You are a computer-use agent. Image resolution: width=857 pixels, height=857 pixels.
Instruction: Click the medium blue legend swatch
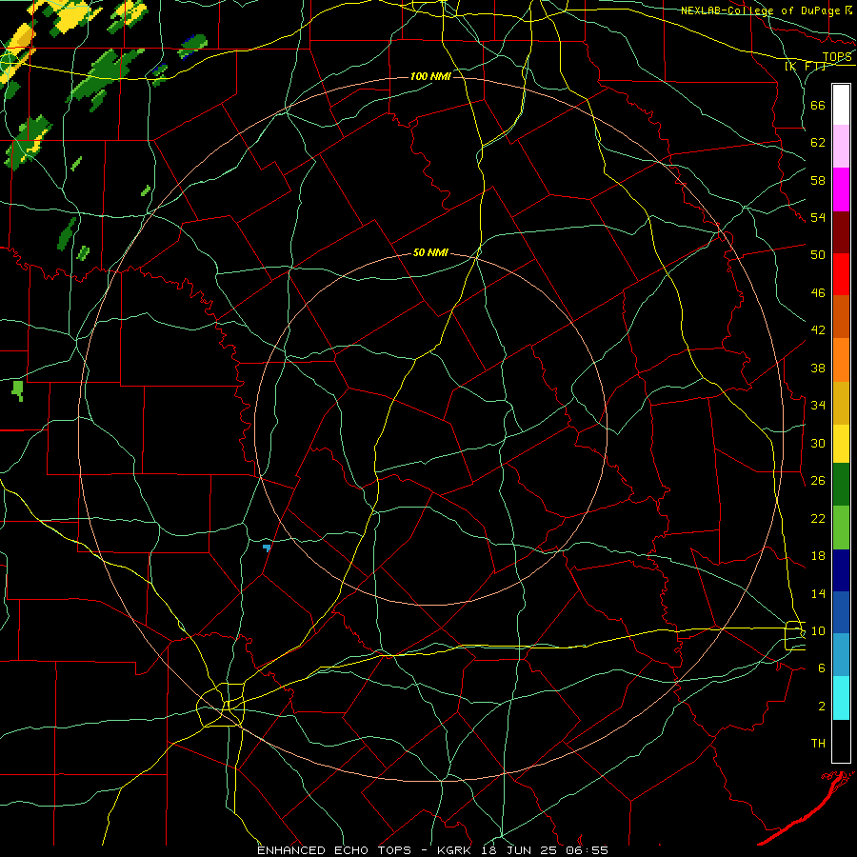[x=841, y=612]
